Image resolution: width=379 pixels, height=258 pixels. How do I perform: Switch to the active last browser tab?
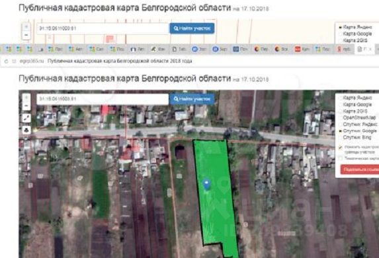point(364,49)
